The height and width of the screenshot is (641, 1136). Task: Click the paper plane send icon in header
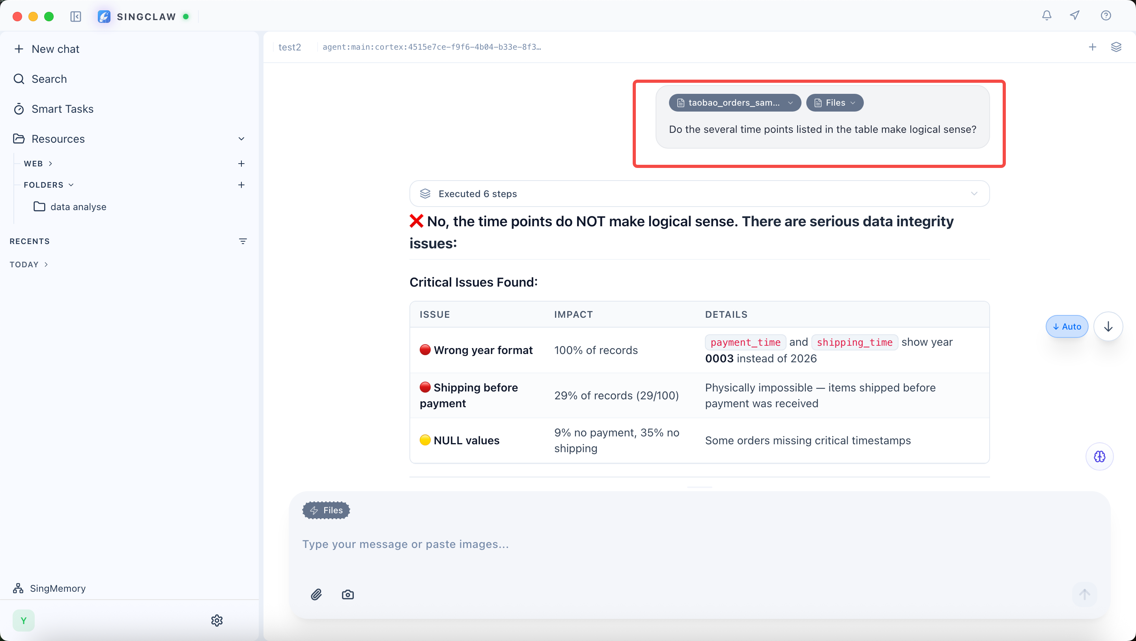pyautogui.click(x=1075, y=16)
